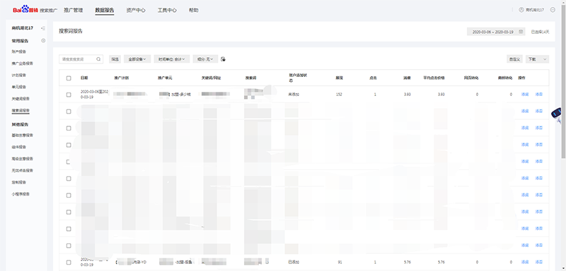The width and height of the screenshot is (566, 271).
Task: Open 定制报告 in the sidebar
Action: [x=19, y=182]
